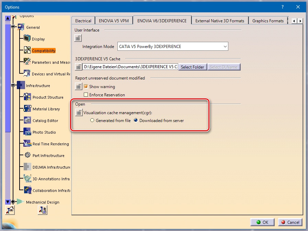Viewport: 308px width, 231px height.
Task: Click the Mechanical Design arrow icon
Action: [x=20, y=202]
